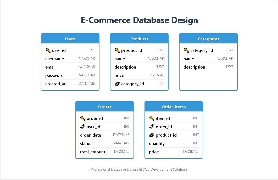The height and width of the screenshot is (180, 278).
Task: Click the link icon beside user_id in Orders
Action: [x=82, y=127]
